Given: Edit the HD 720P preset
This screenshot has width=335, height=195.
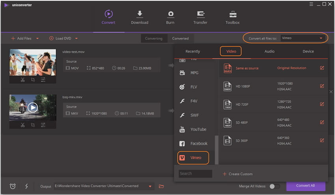Looking at the screenshot, I should click(x=322, y=104).
